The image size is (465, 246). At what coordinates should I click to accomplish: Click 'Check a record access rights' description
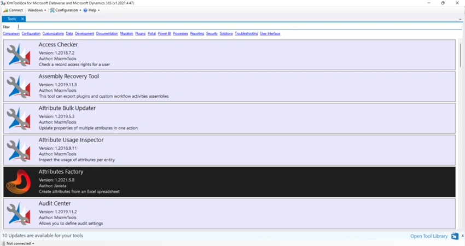coord(74,65)
